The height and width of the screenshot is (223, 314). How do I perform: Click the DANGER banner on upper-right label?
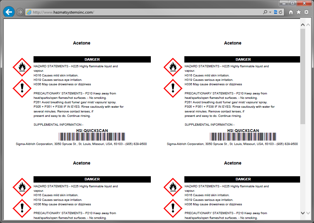pos(242,59)
